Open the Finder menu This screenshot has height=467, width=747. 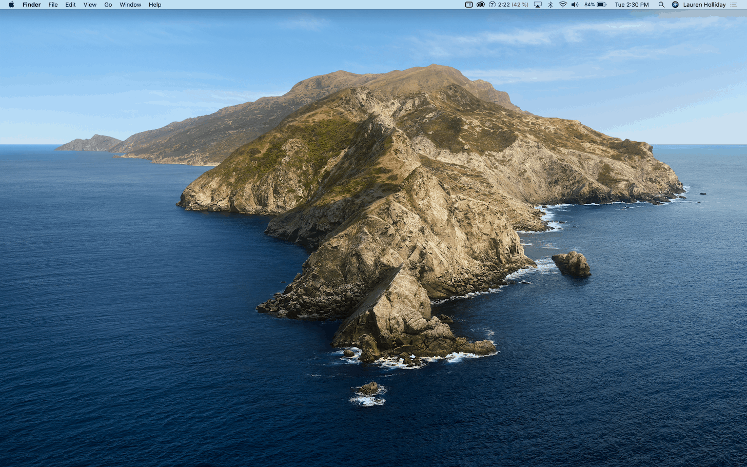coord(31,5)
